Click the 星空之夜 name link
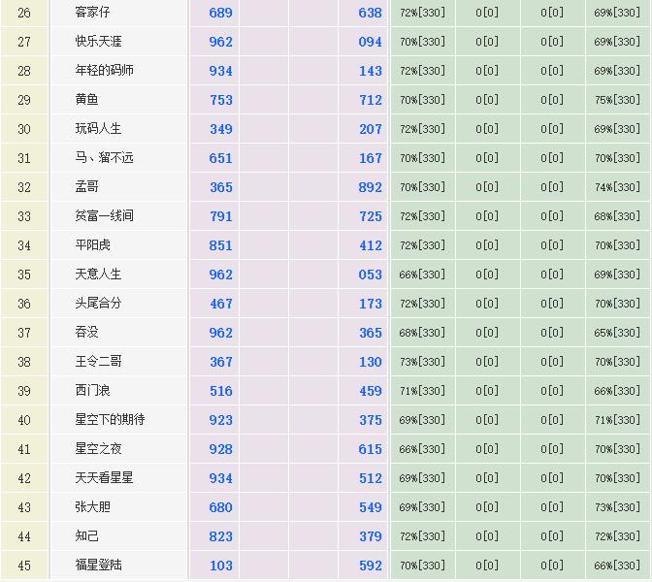Screen dimensions: 652x582 98,449
